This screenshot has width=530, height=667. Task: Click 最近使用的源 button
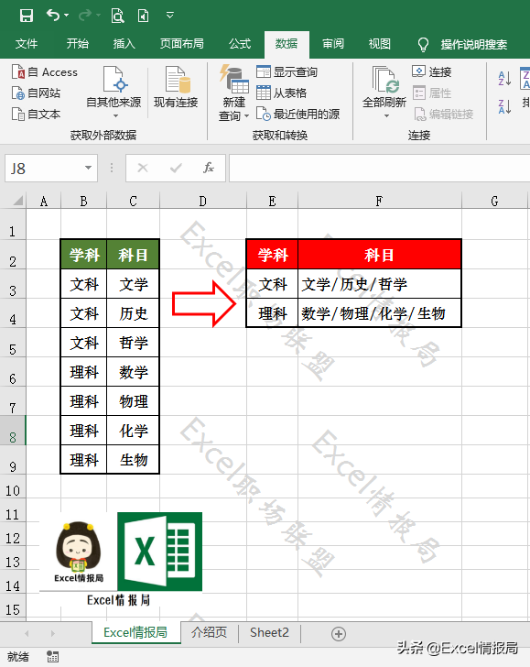[x=297, y=114]
